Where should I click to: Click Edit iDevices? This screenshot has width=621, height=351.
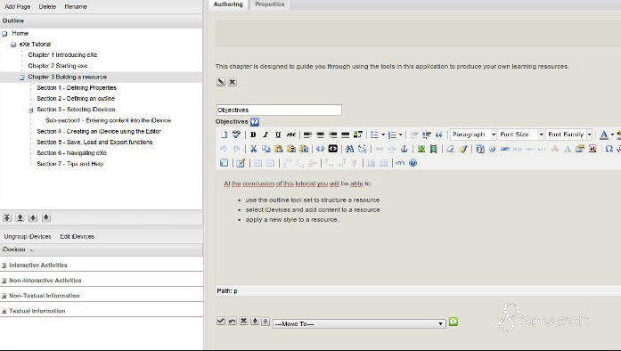(x=78, y=236)
